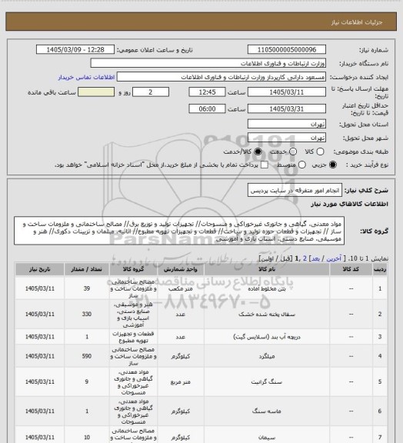
Task: Click quantity 39 in row 1
Action: 86,288
